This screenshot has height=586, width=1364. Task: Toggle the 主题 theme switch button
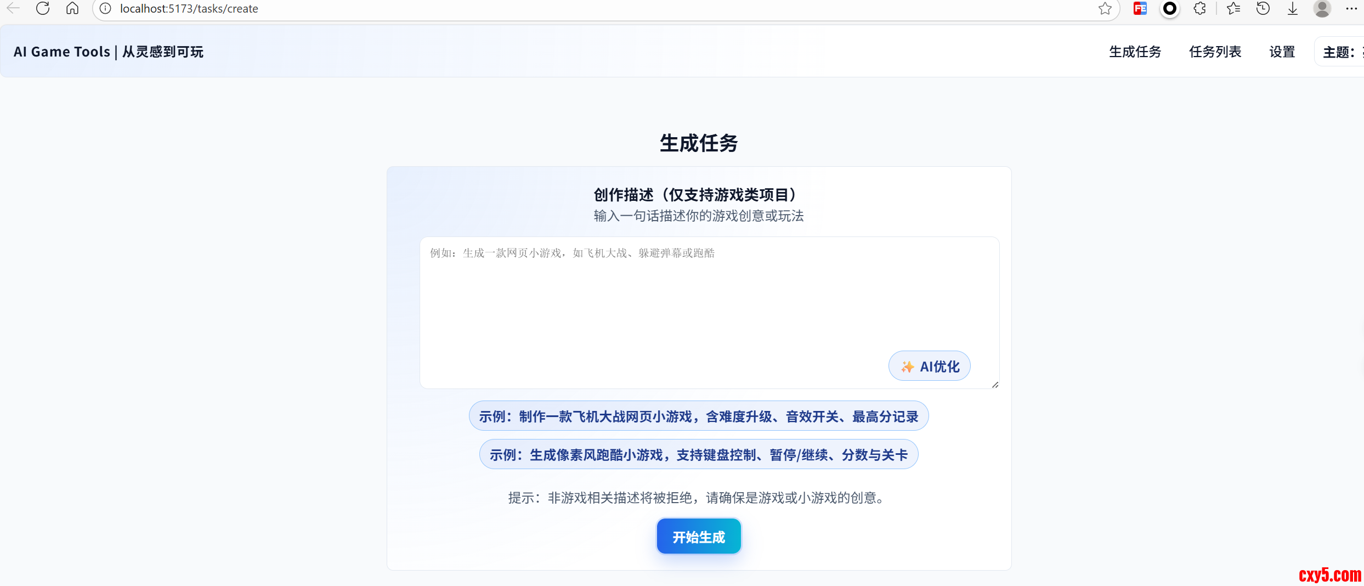tap(1340, 52)
